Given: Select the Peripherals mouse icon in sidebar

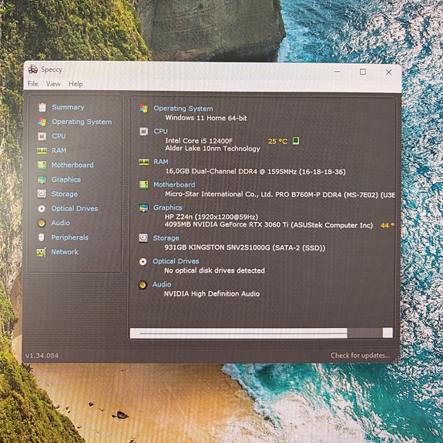Looking at the screenshot, I should pyautogui.click(x=42, y=237).
